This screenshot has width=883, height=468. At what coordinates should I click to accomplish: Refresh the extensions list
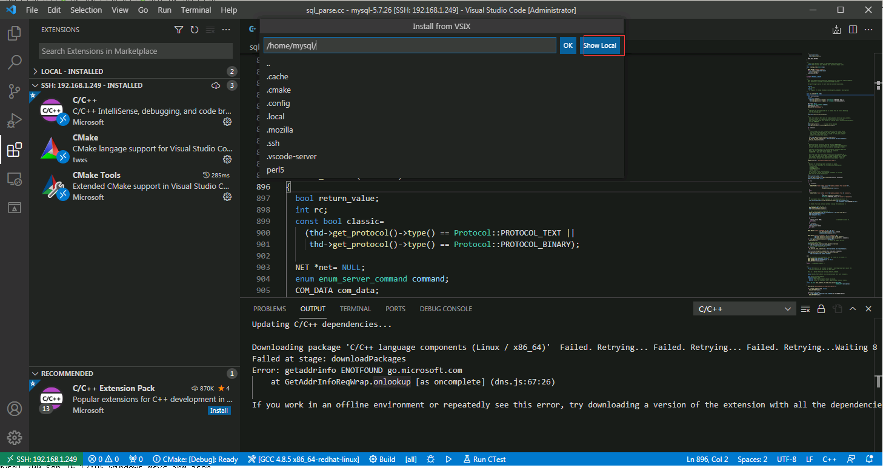pyautogui.click(x=195, y=30)
